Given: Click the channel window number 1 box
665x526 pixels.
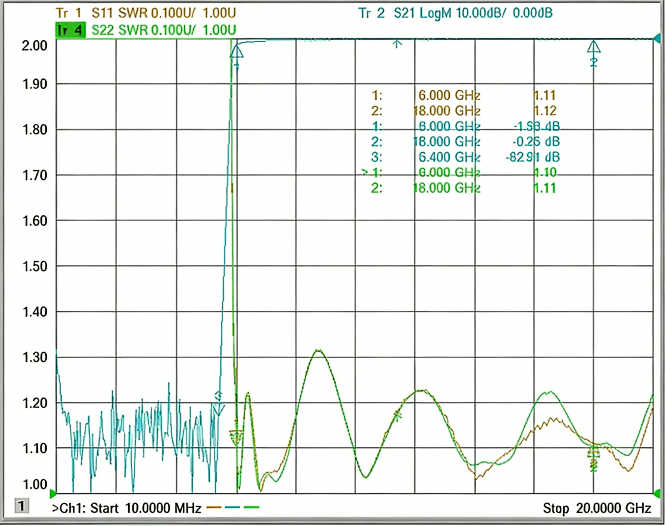Looking at the screenshot, I should click(22, 506).
